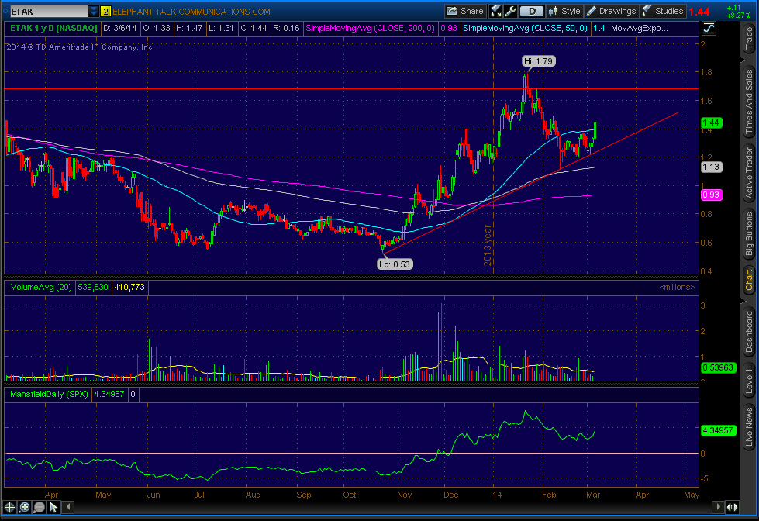Click the zoom out magnifier icon

[x=40, y=507]
